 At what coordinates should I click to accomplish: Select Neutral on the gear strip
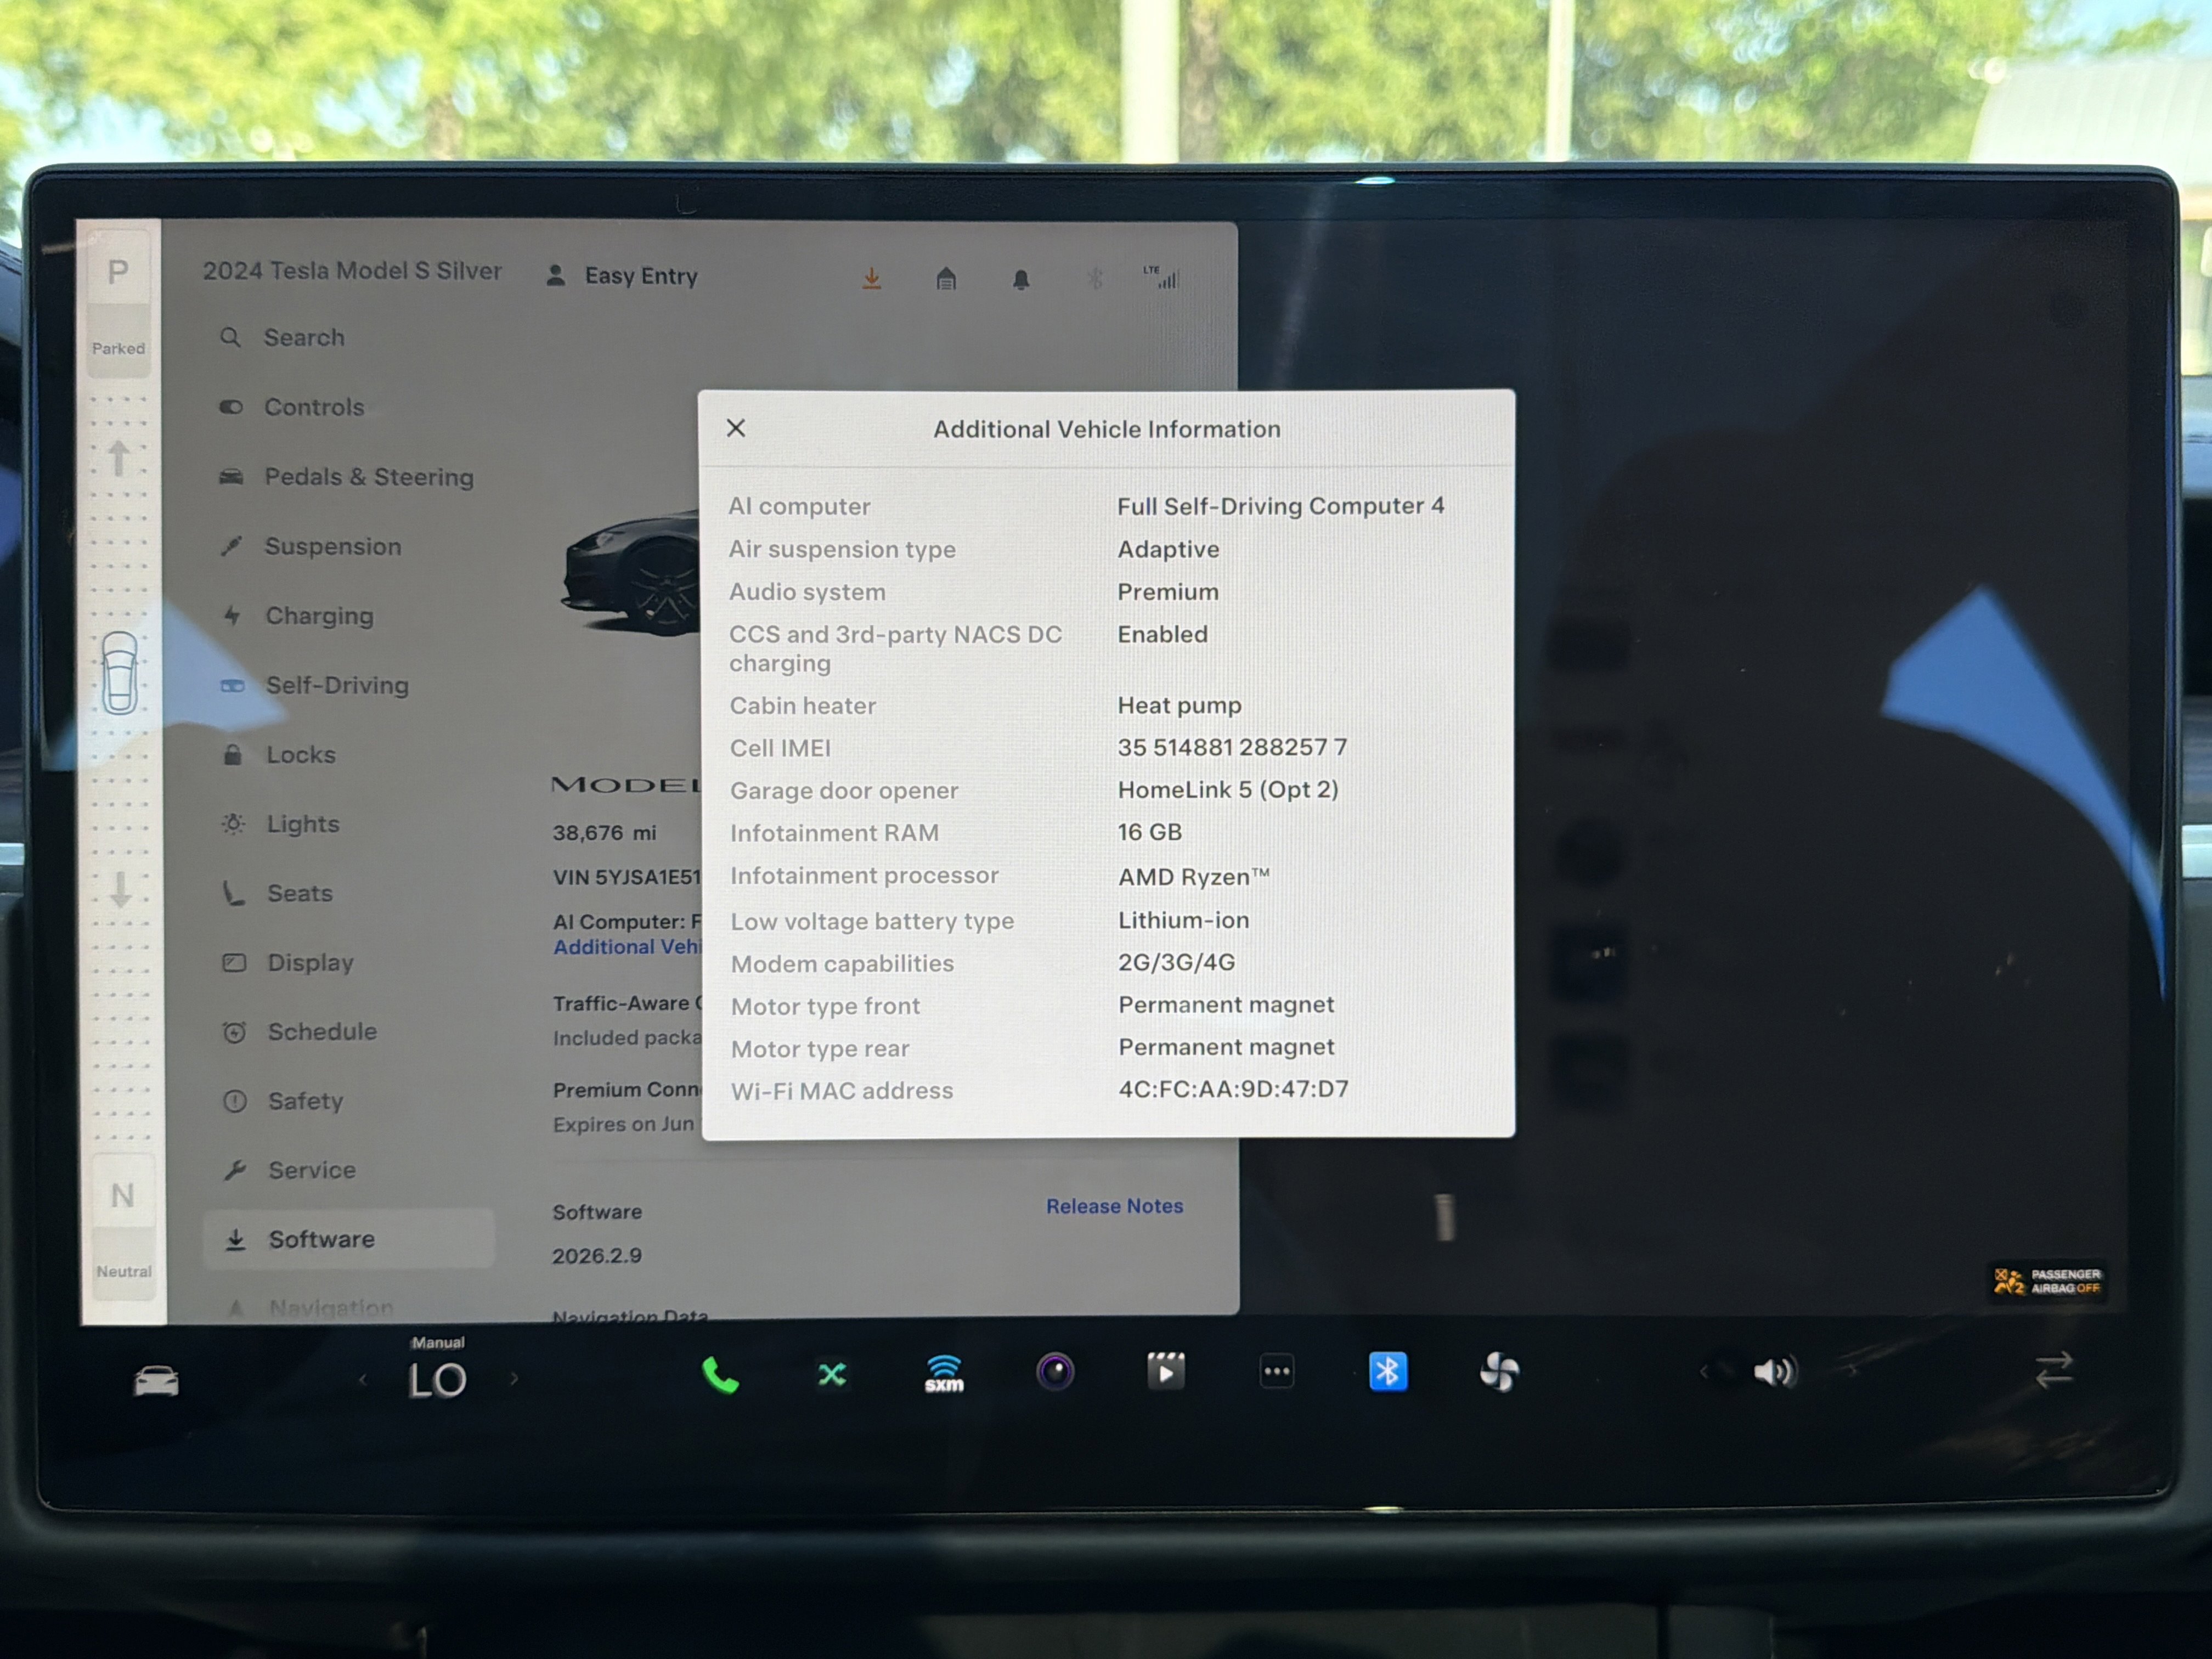(x=123, y=1226)
